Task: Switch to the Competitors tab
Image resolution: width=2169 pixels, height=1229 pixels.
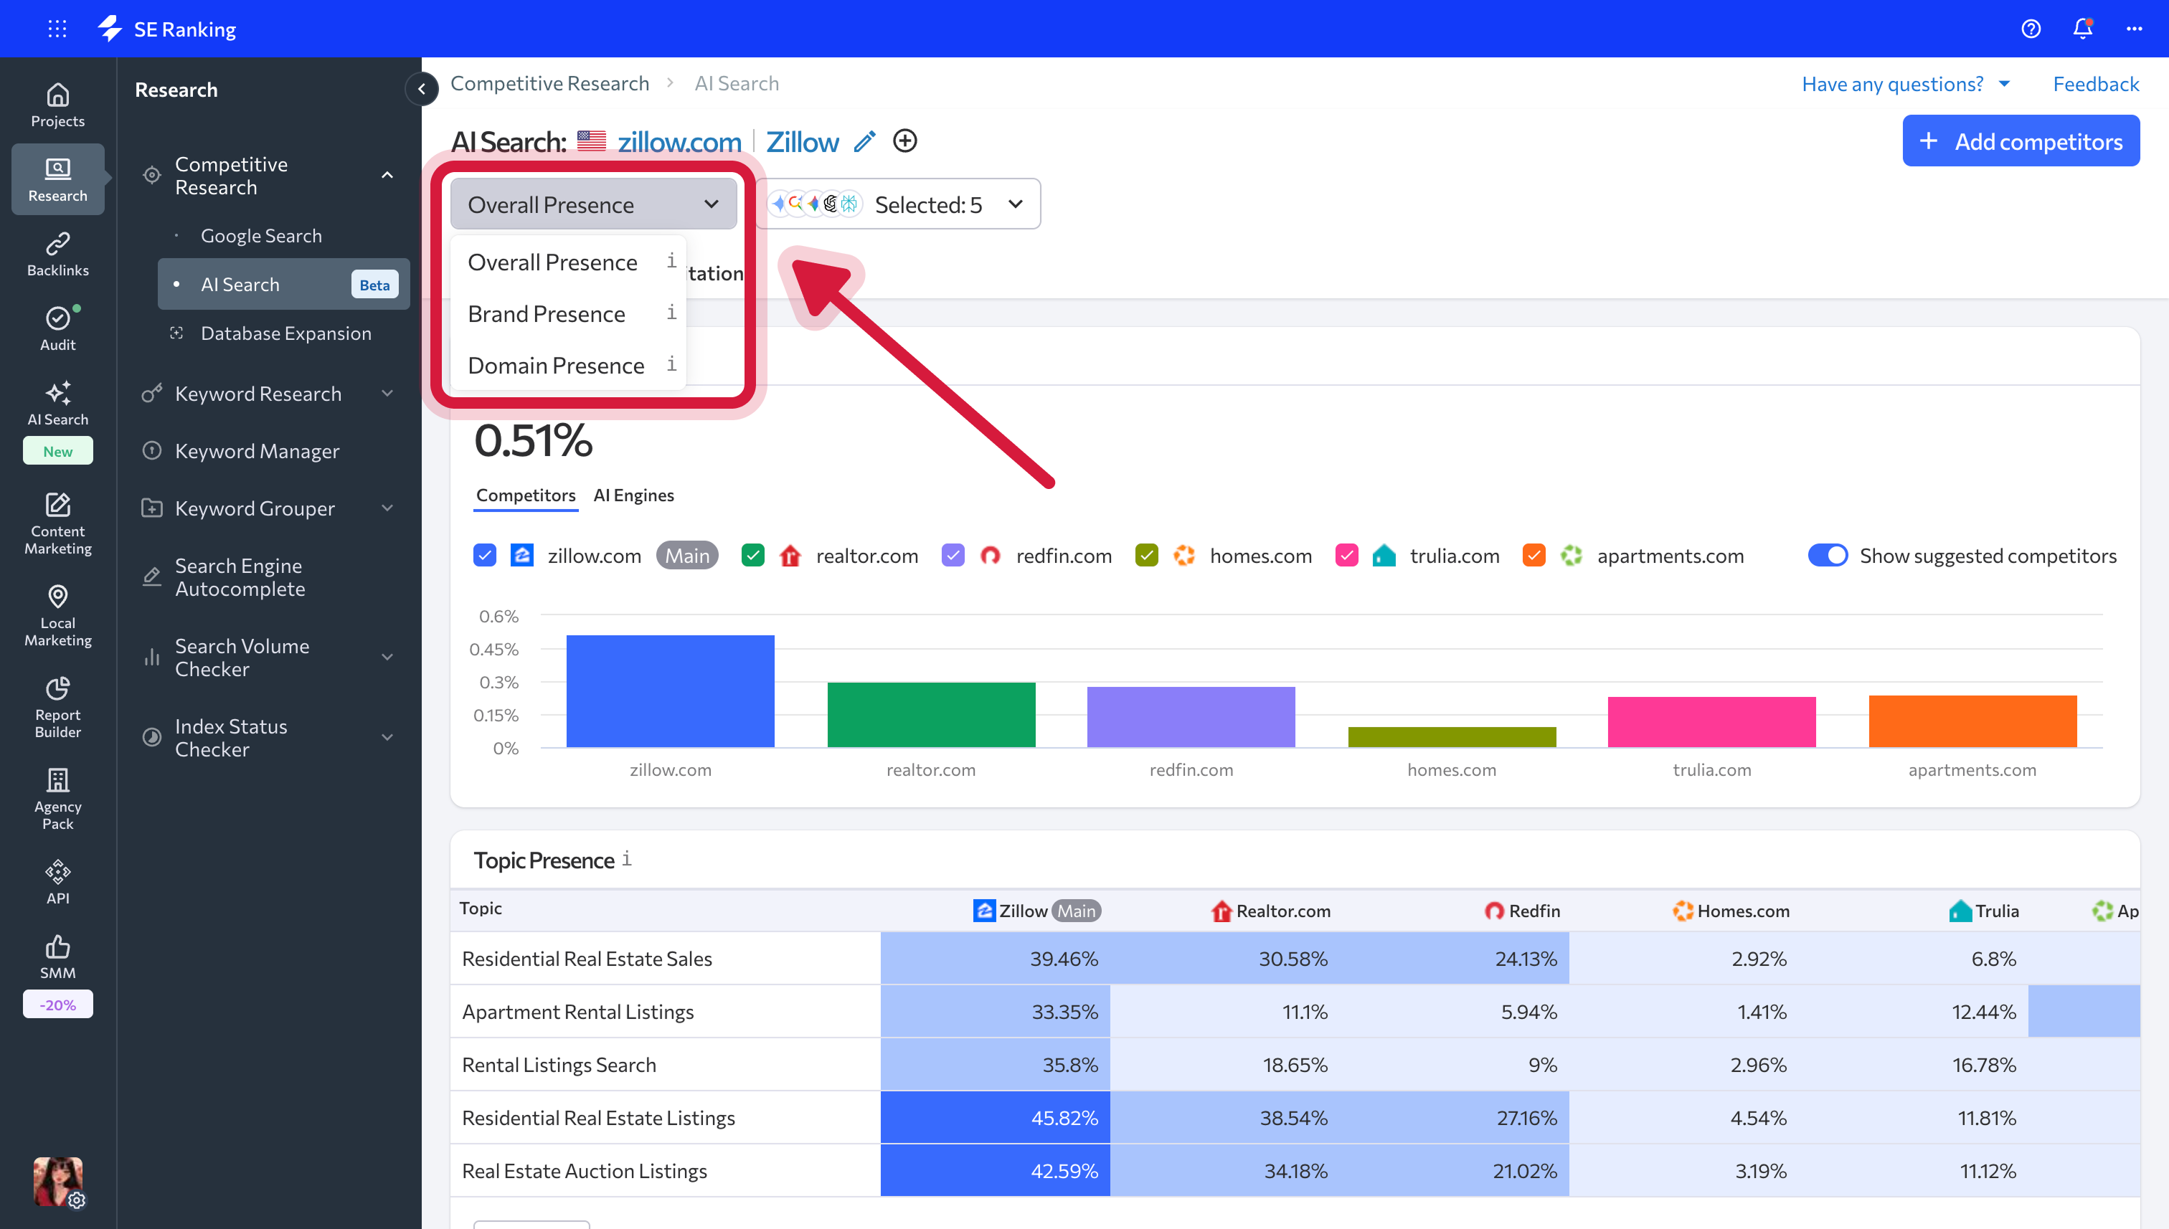Action: coord(526,495)
